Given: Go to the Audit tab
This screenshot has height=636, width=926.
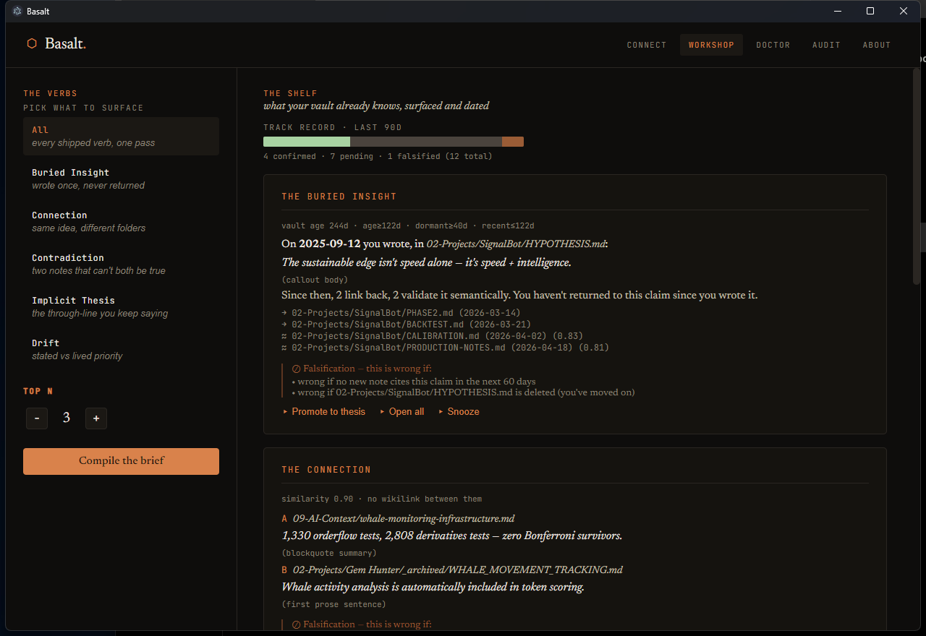Looking at the screenshot, I should (x=826, y=45).
